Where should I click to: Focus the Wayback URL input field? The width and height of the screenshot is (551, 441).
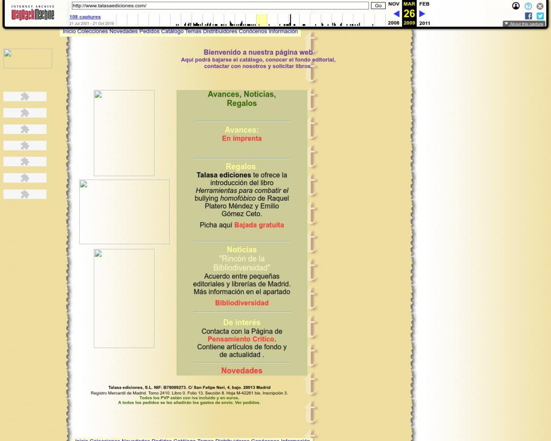[x=220, y=6]
